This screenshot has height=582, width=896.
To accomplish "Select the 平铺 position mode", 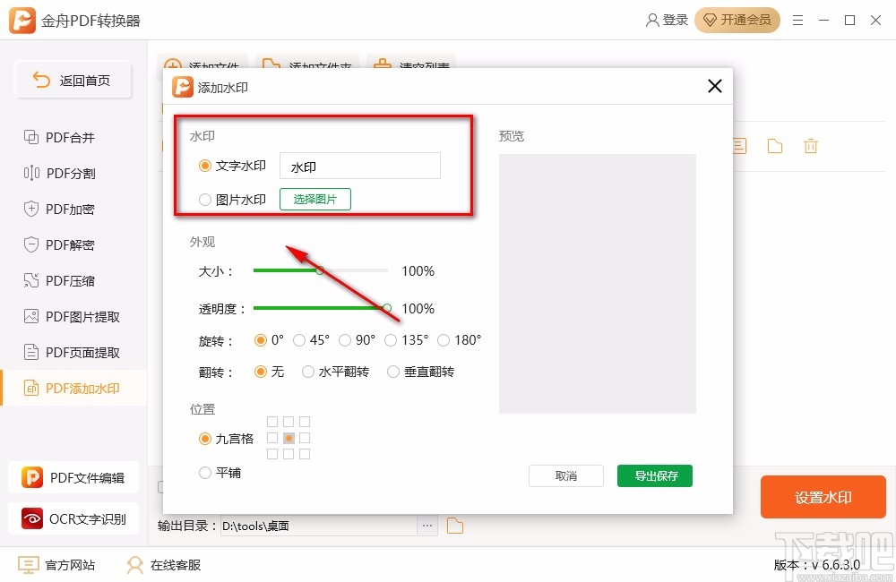I will point(205,474).
